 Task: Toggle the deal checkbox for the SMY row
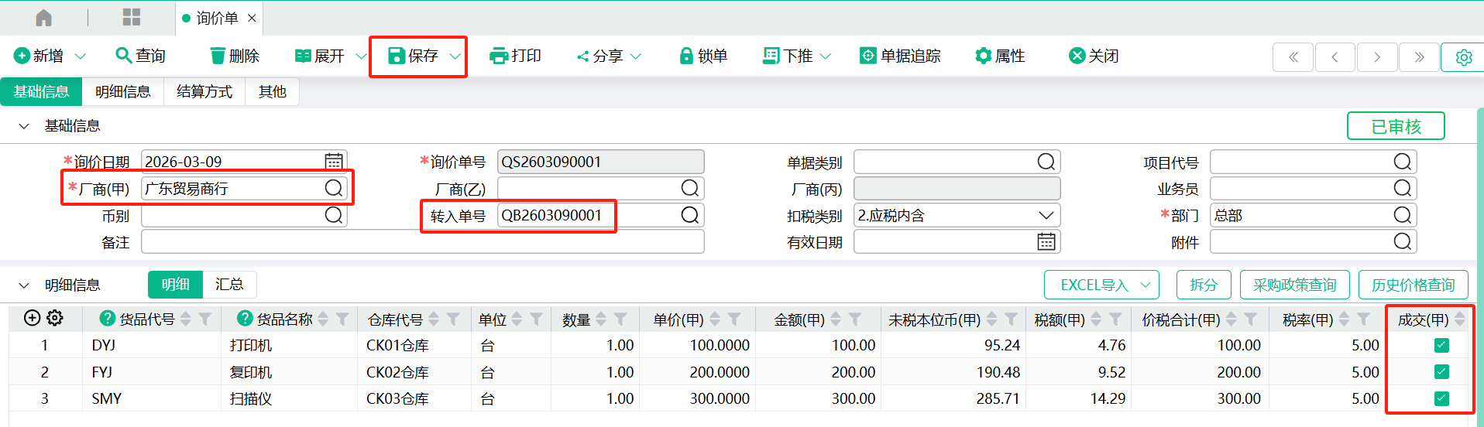1441,398
